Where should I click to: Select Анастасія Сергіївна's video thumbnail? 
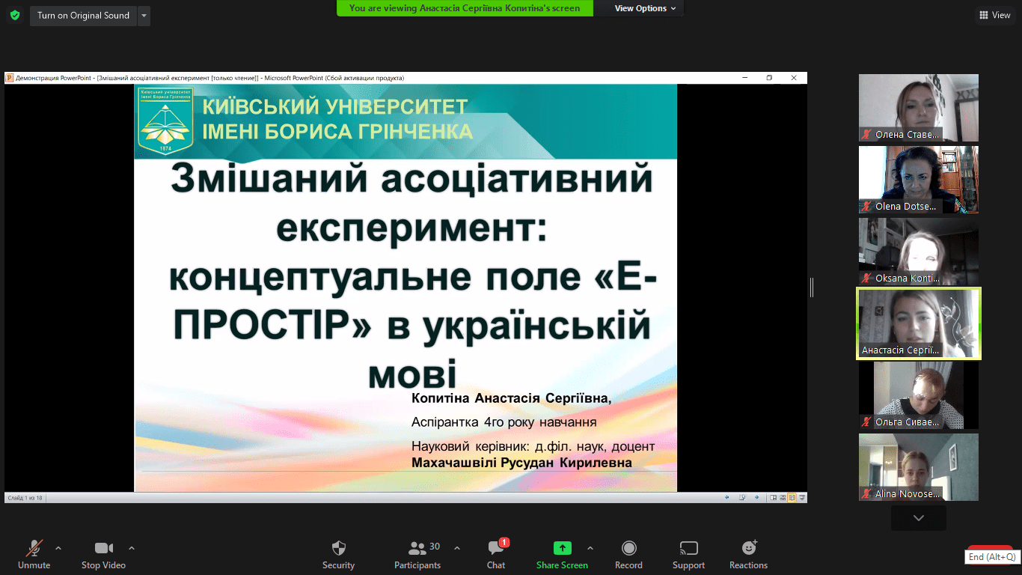918,323
